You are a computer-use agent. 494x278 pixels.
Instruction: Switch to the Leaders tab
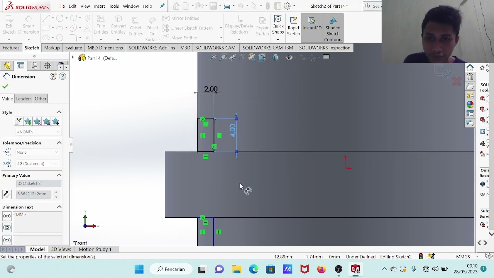coord(24,99)
